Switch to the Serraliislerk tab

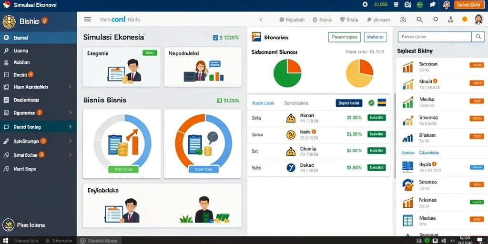[296, 103]
